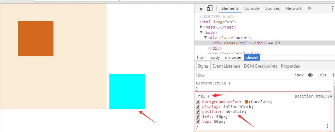Toggle the .cls class editor button
Screen dimensions: 335x132
click(x=322, y=75)
